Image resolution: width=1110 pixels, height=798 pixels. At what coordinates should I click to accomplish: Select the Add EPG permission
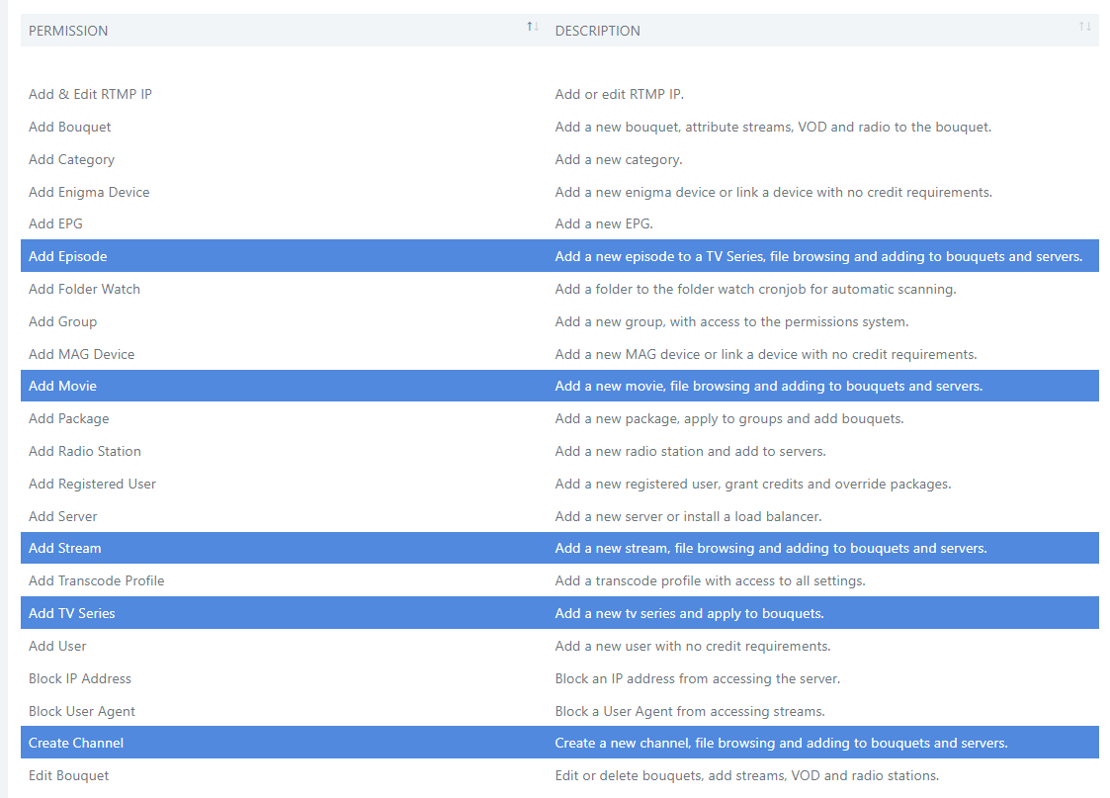560,223
